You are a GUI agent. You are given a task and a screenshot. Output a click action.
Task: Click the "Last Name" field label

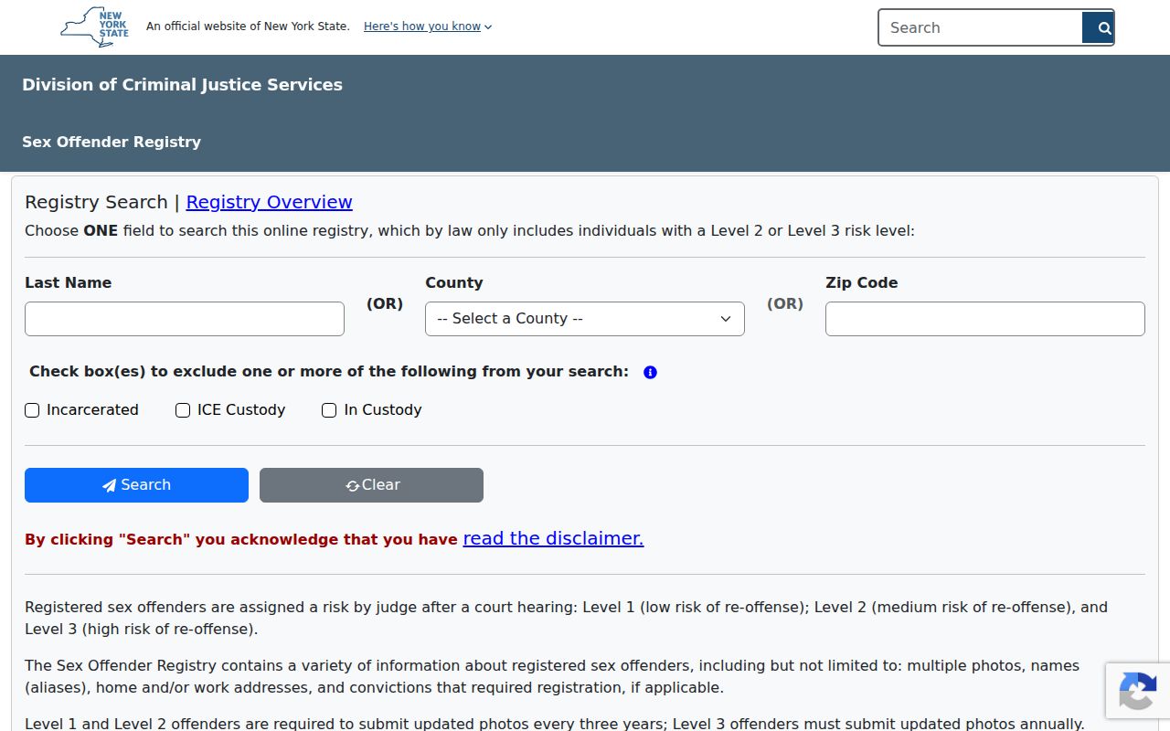68,283
